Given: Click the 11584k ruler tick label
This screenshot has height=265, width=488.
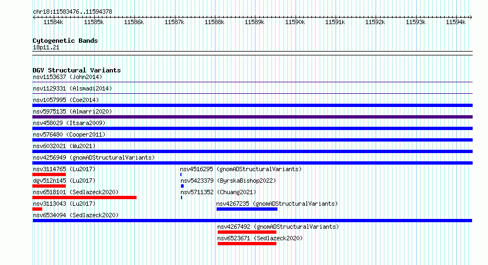Looking at the screenshot, I should (53, 22).
